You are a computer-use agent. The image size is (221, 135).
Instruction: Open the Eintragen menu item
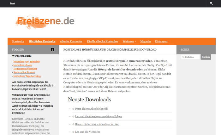[161, 42]
